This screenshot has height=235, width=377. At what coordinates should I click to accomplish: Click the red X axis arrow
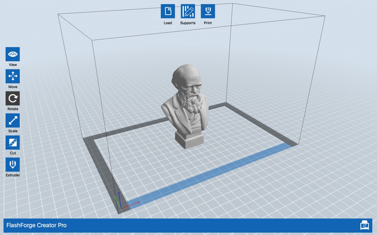(x=130, y=205)
